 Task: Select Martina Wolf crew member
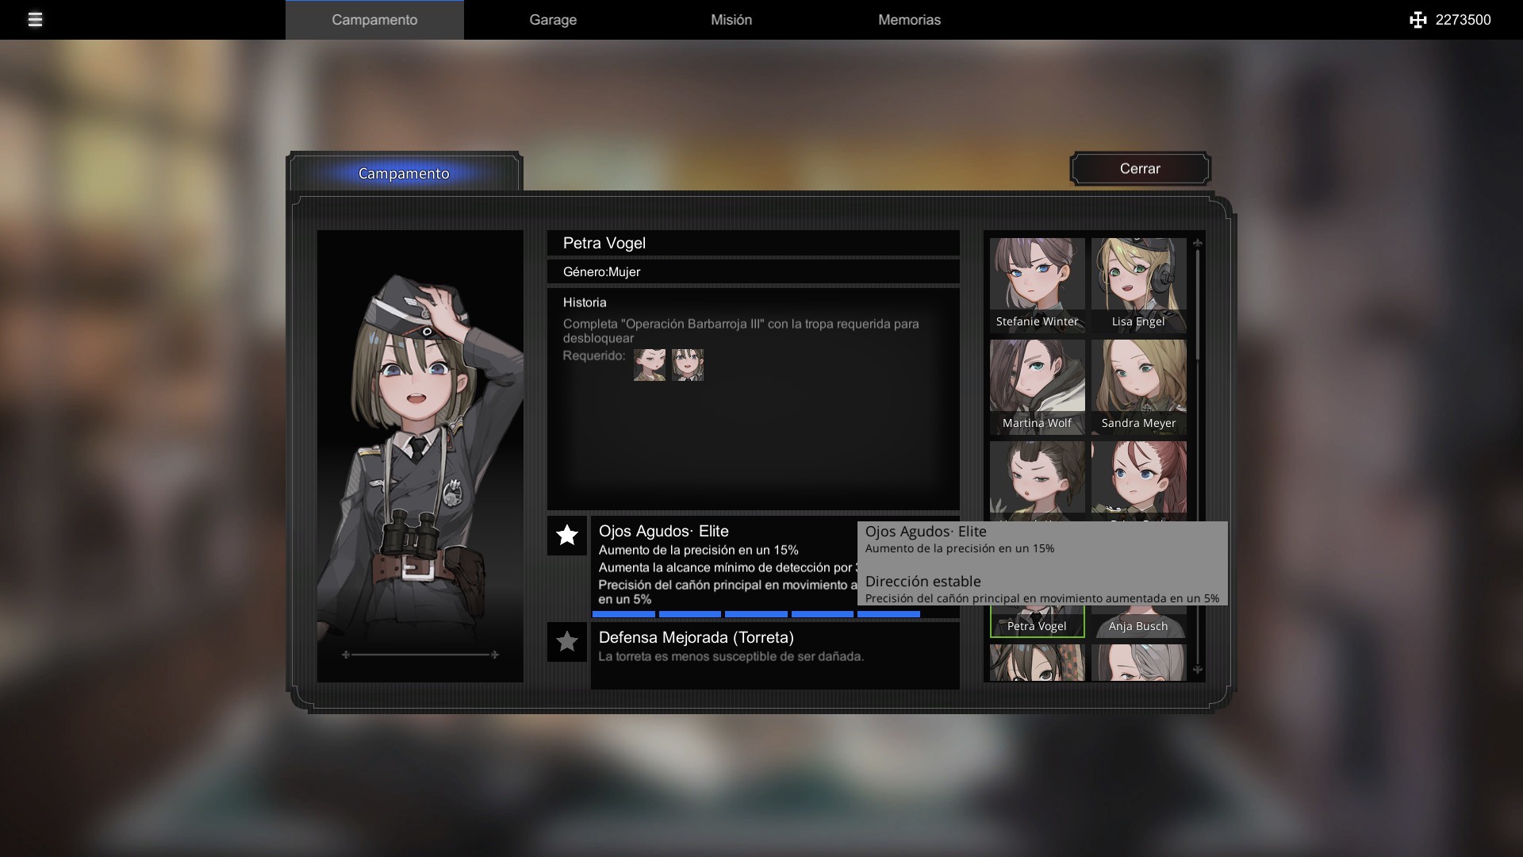[x=1037, y=386]
